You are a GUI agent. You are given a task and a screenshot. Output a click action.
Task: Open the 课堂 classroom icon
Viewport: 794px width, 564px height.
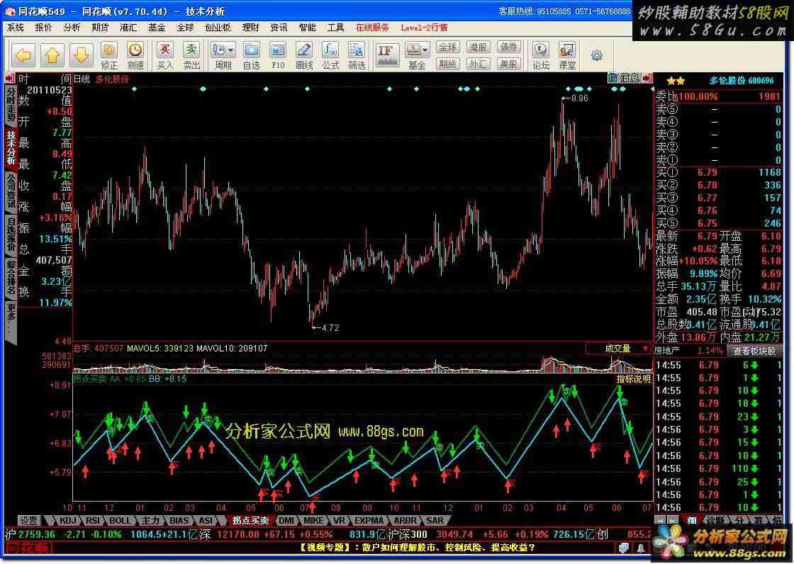pos(567,56)
